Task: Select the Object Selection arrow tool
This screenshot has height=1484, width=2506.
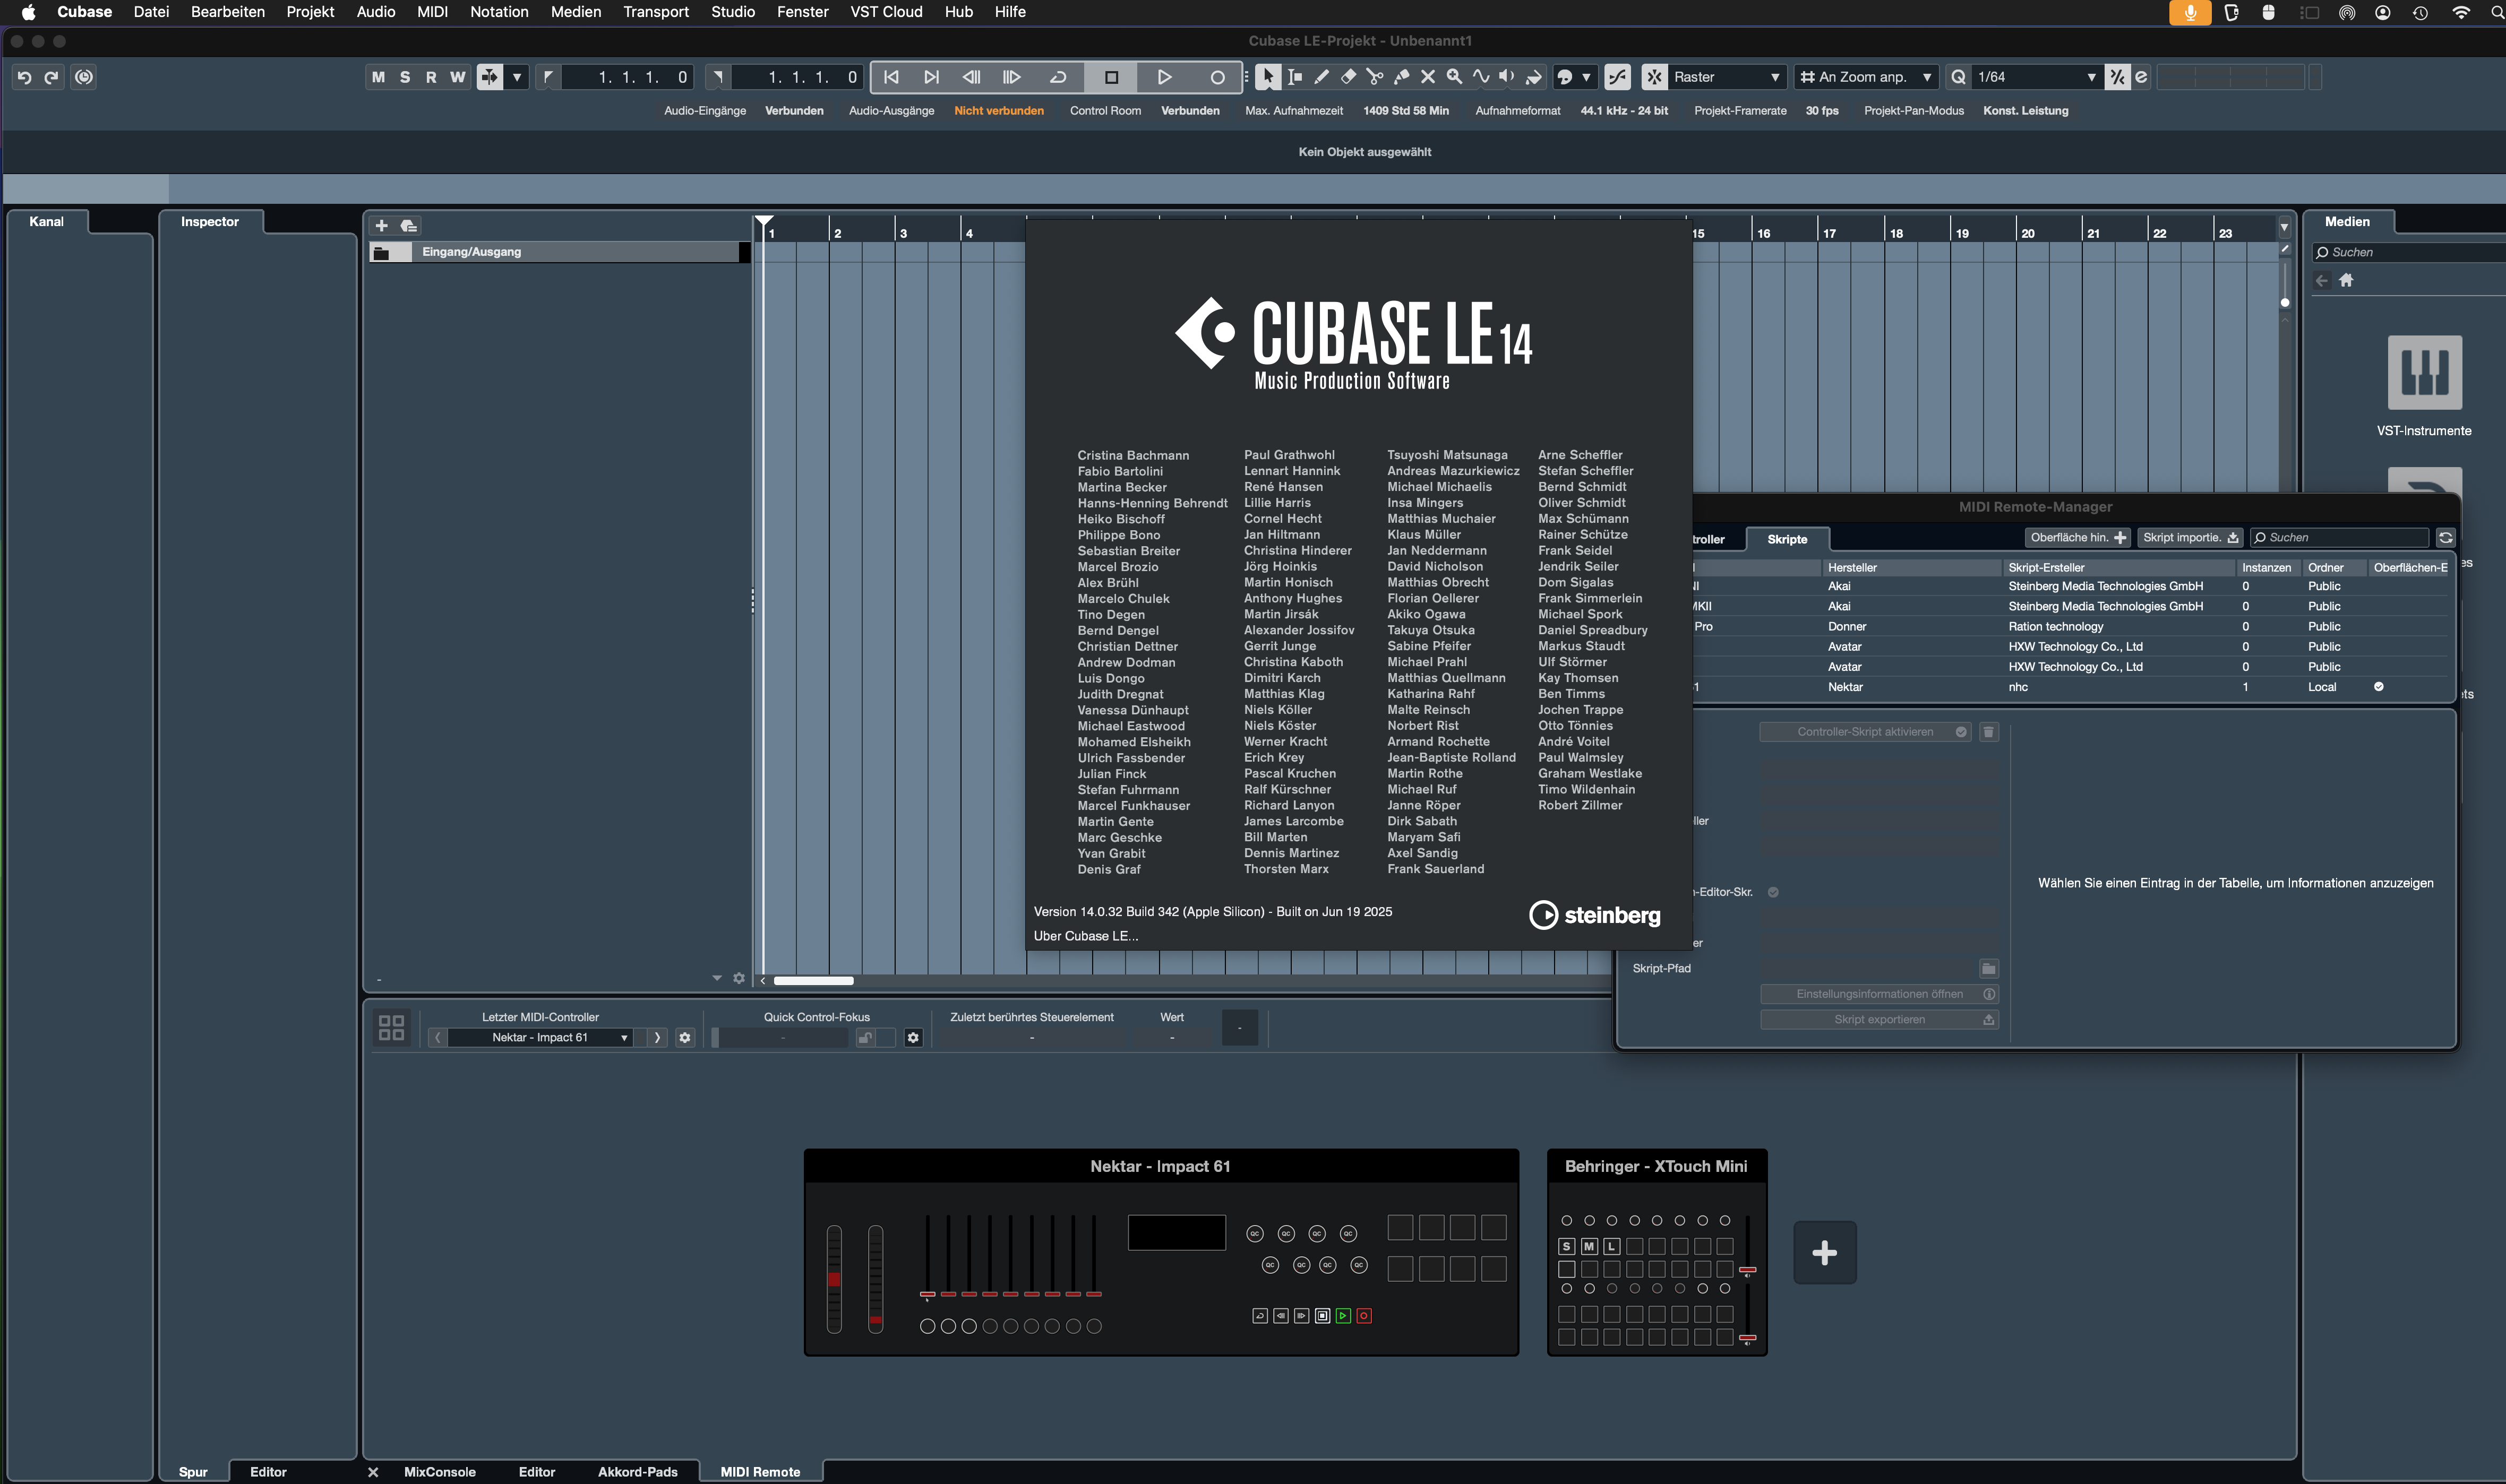Action: 1268,77
